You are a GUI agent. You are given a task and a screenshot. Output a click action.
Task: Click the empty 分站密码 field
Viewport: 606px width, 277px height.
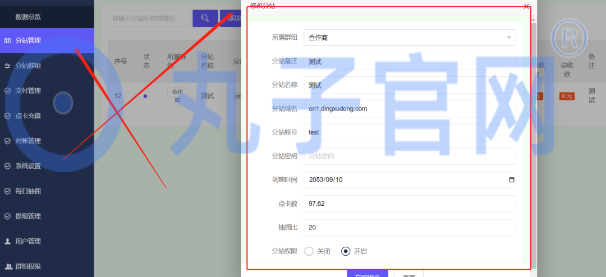tap(410, 156)
